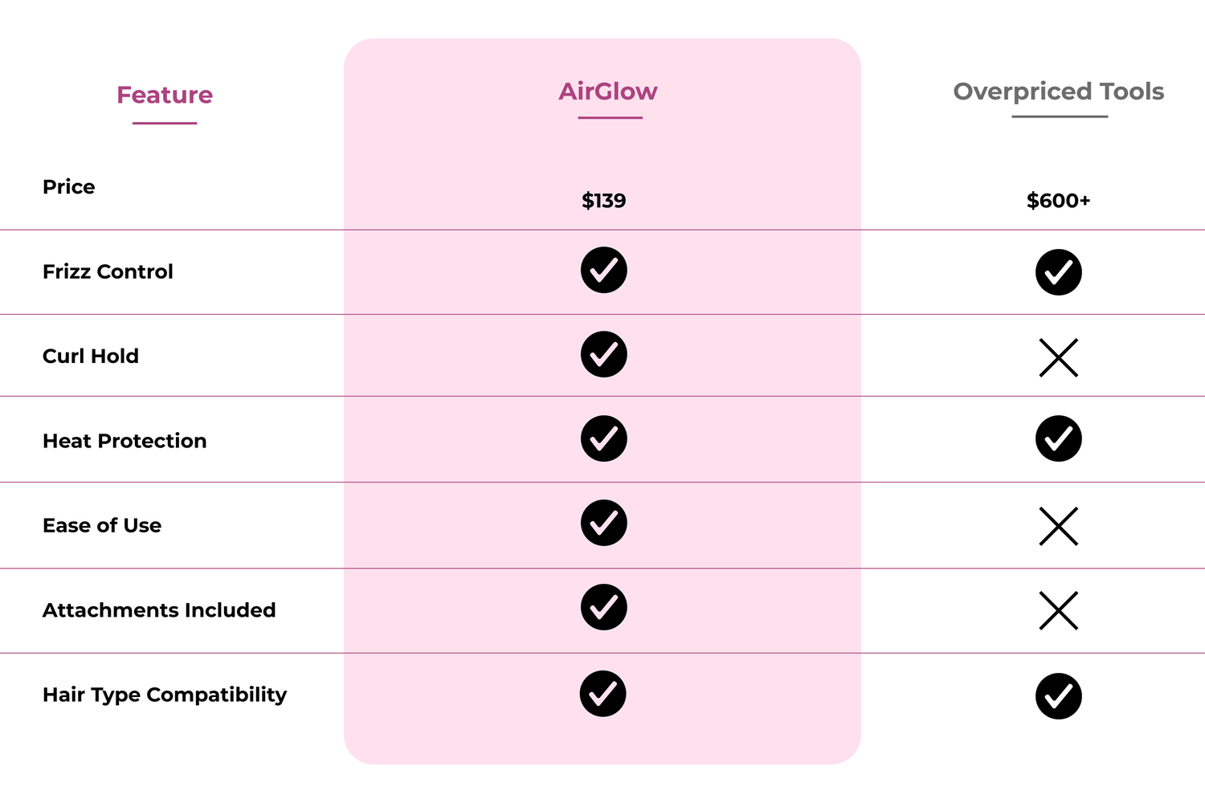Click Overpriced Tools Frizz Control checkmark
1205x803 pixels.
tap(1059, 272)
